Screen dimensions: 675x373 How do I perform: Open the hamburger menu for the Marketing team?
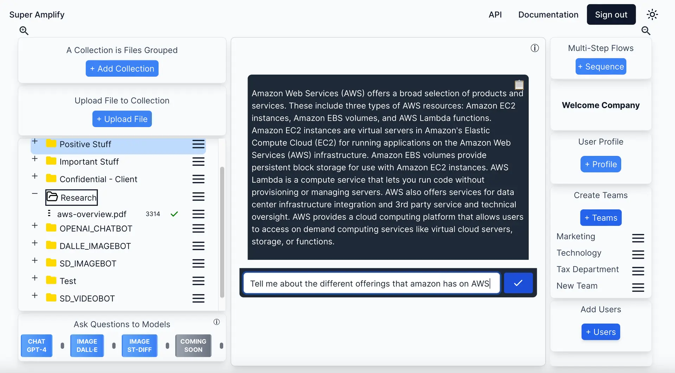(638, 238)
